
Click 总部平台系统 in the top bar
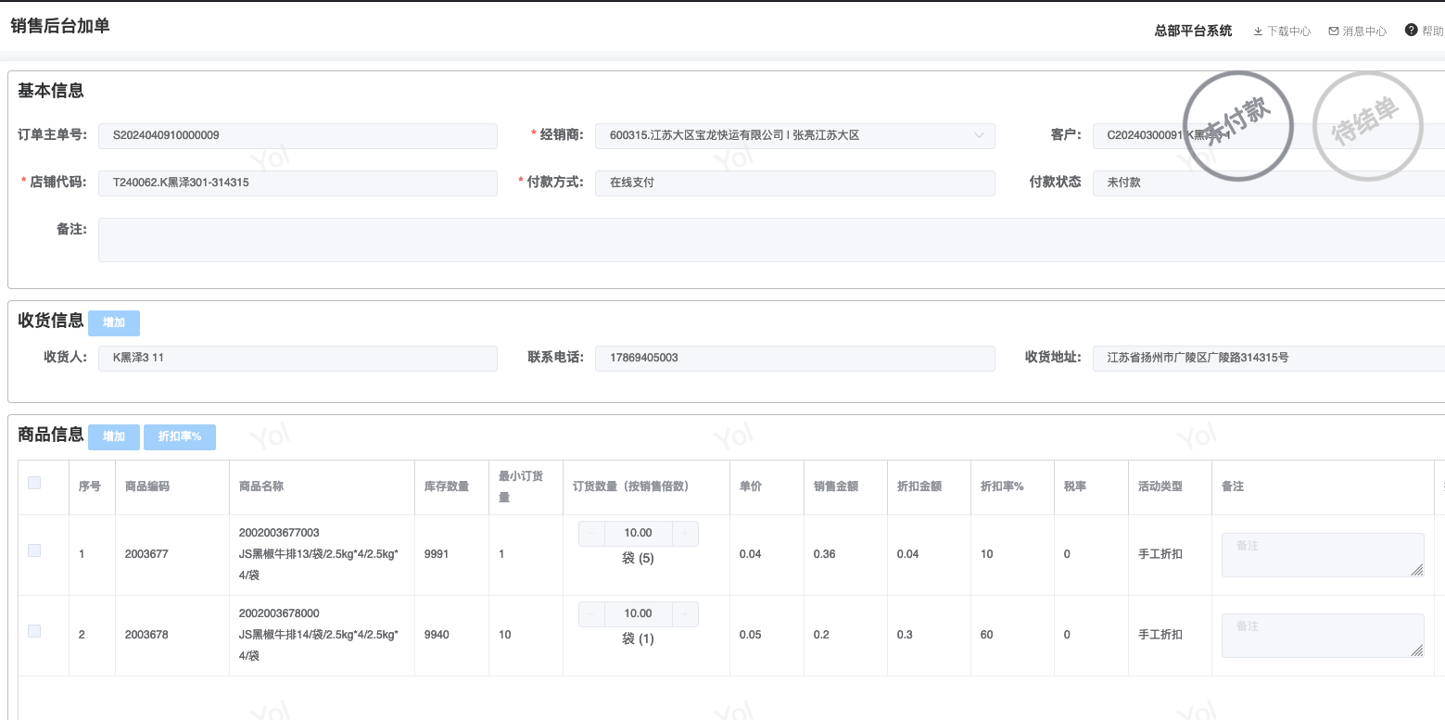[1193, 31]
